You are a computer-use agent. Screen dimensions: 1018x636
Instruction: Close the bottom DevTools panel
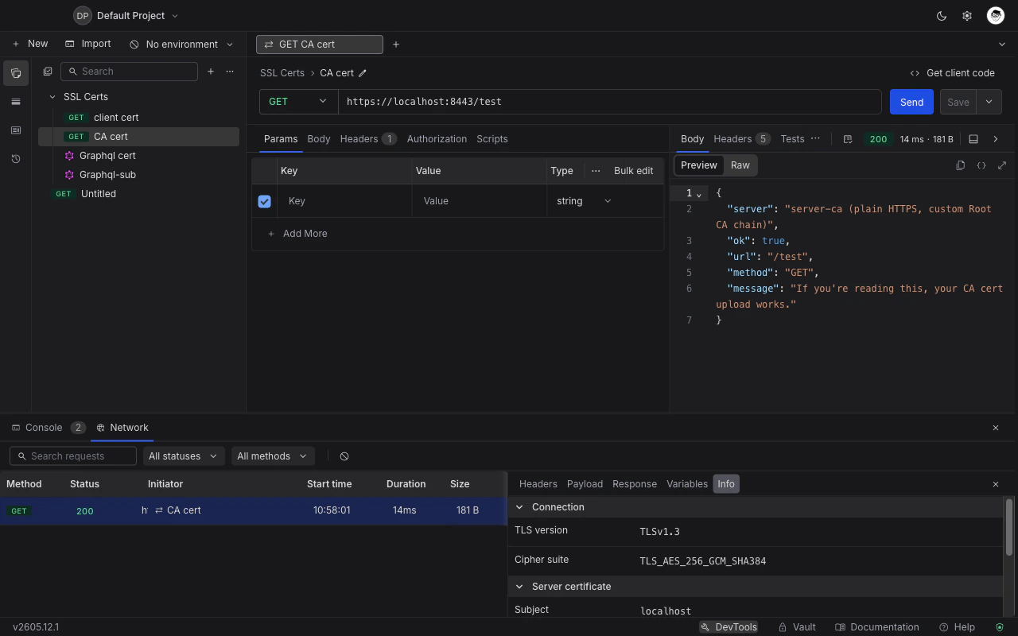coord(996,428)
